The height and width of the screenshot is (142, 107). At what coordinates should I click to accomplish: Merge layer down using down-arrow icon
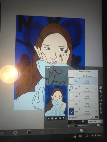click(x=101, y=108)
